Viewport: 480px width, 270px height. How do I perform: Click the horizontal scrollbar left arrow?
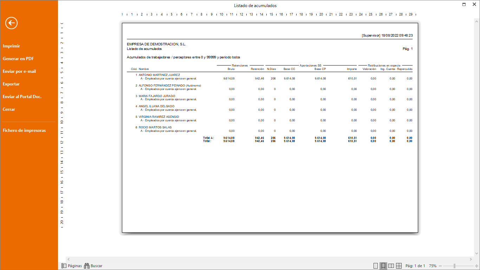pos(69,259)
